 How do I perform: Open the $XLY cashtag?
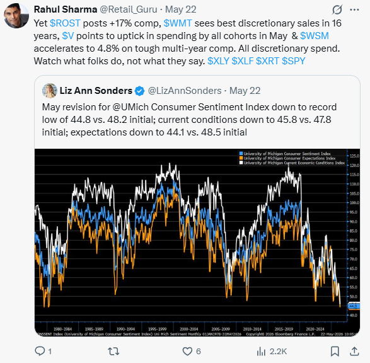click(218, 61)
